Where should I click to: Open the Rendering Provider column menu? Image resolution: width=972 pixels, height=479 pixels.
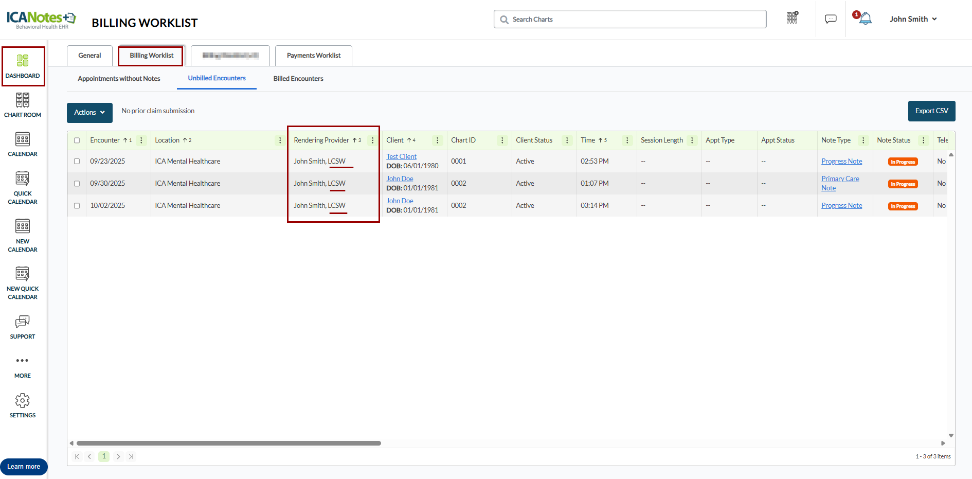pos(373,140)
